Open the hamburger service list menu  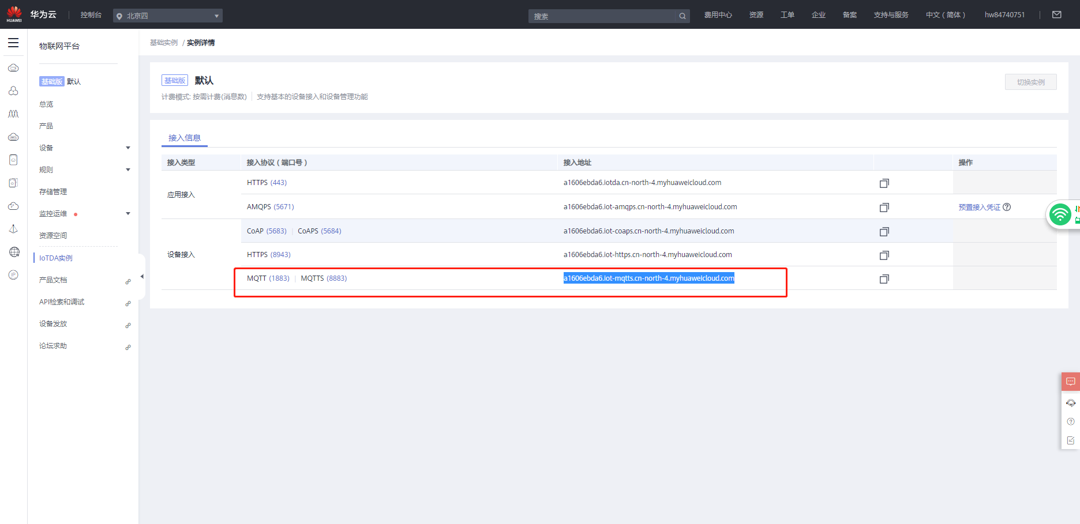13,43
